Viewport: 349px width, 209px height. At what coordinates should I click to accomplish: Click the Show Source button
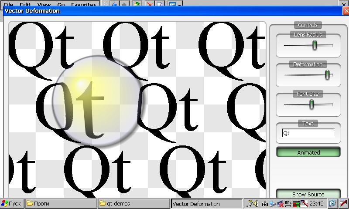308,194
